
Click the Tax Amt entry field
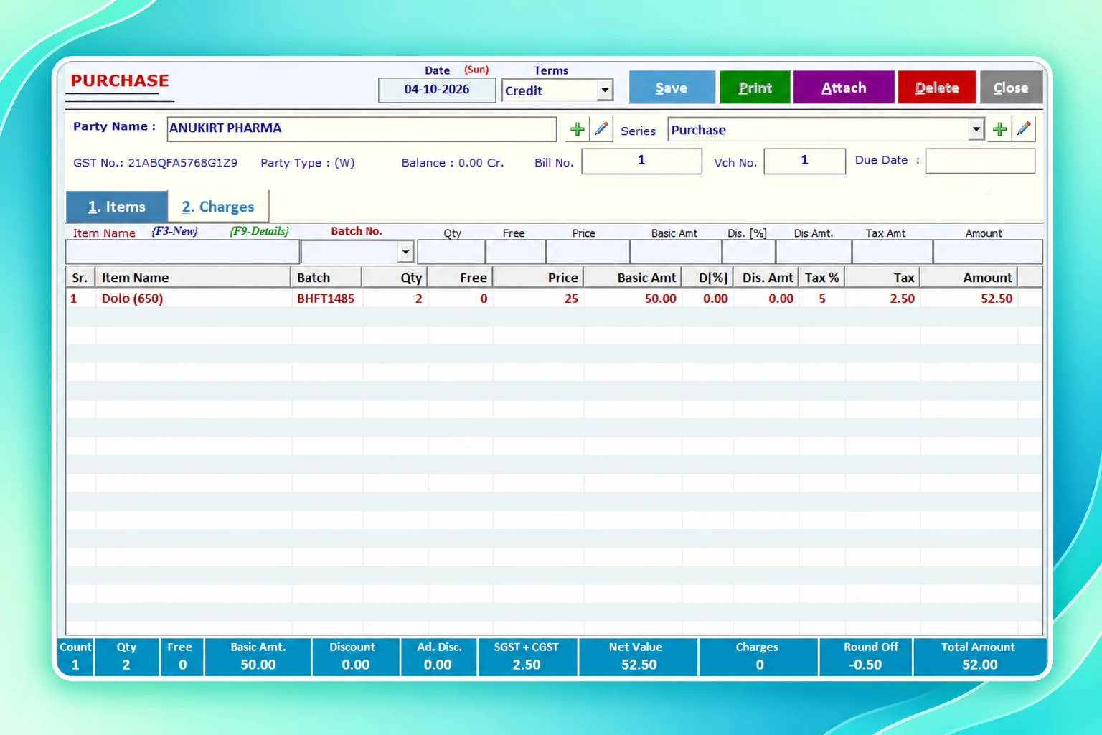pyautogui.click(x=893, y=252)
